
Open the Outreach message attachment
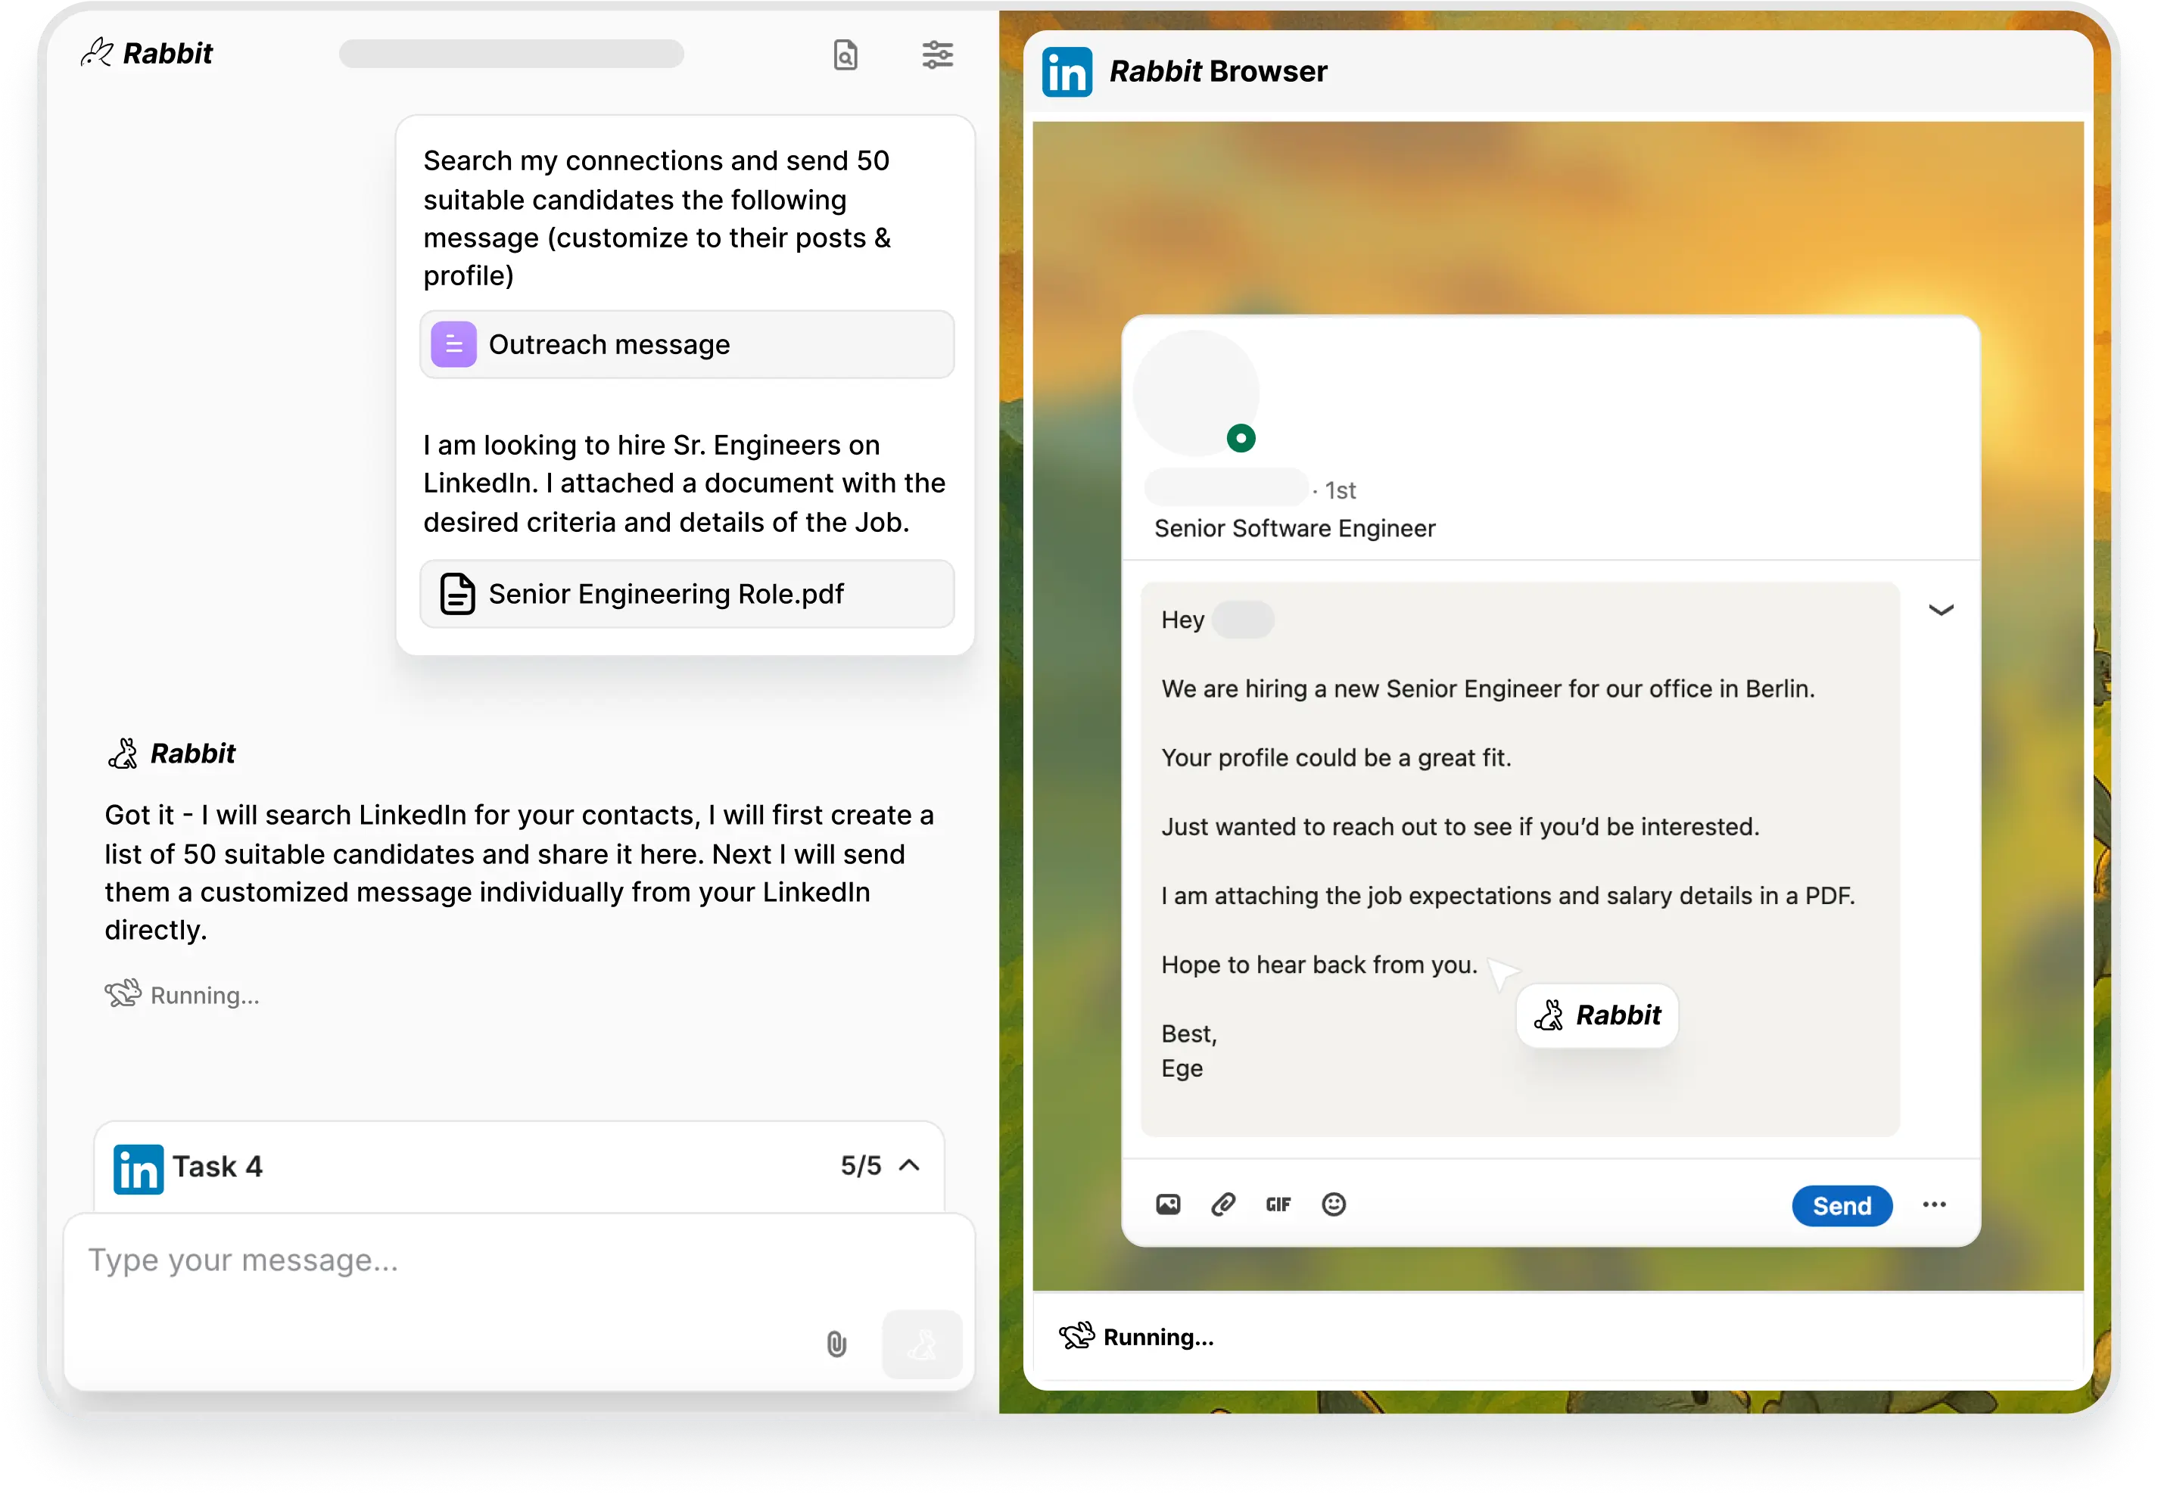[687, 345]
